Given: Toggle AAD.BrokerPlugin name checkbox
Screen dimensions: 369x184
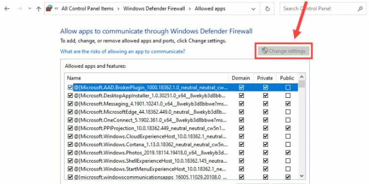Looking at the screenshot, I should [x=70, y=88].
